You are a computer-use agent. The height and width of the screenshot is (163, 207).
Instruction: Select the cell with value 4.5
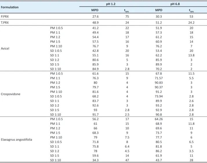(x=127, y=151)
